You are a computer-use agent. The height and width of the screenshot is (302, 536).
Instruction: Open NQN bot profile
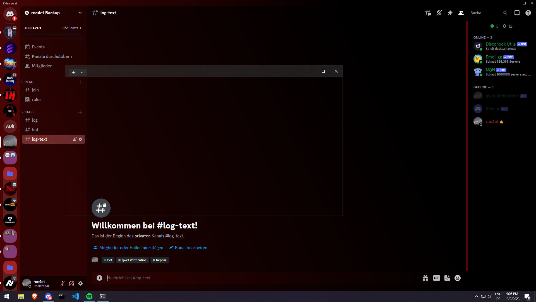(502, 72)
